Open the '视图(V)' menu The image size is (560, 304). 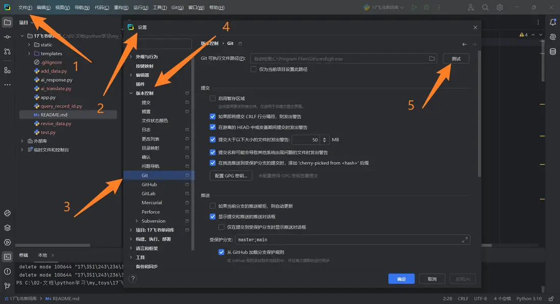[x=63, y=8]
